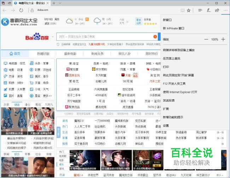This screenshot has width=230, height=178.
Task: Close the three-dot Settings and more menu
Action: (x=225, y=10)
